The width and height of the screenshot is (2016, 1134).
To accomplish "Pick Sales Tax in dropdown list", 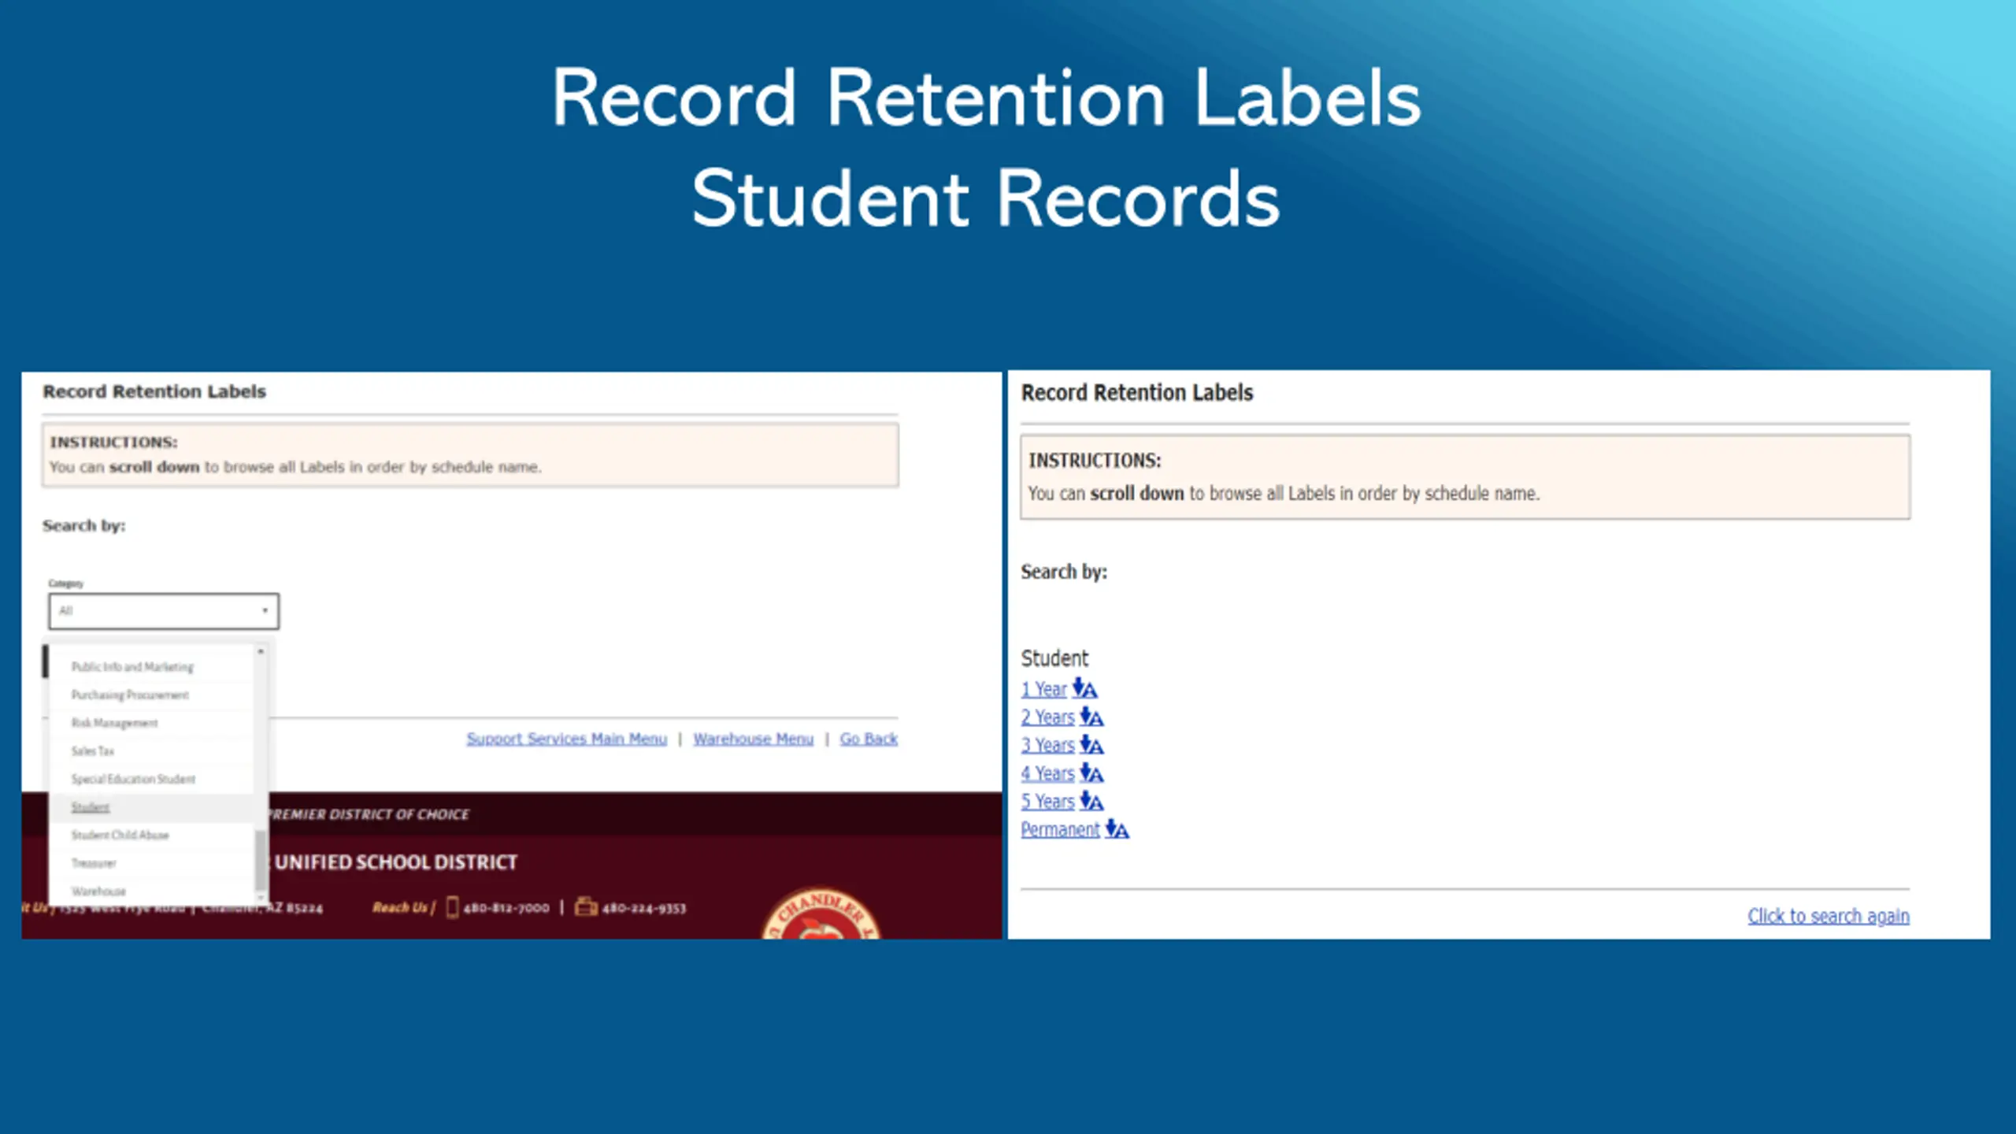I will pyautogui.click(x=92, y=751).
